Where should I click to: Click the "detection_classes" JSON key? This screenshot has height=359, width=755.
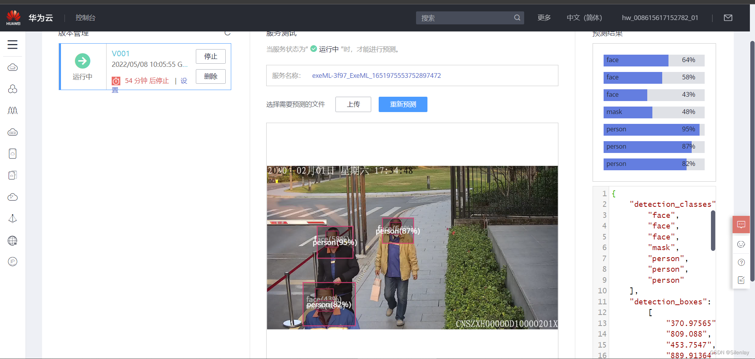click(672, 204)
